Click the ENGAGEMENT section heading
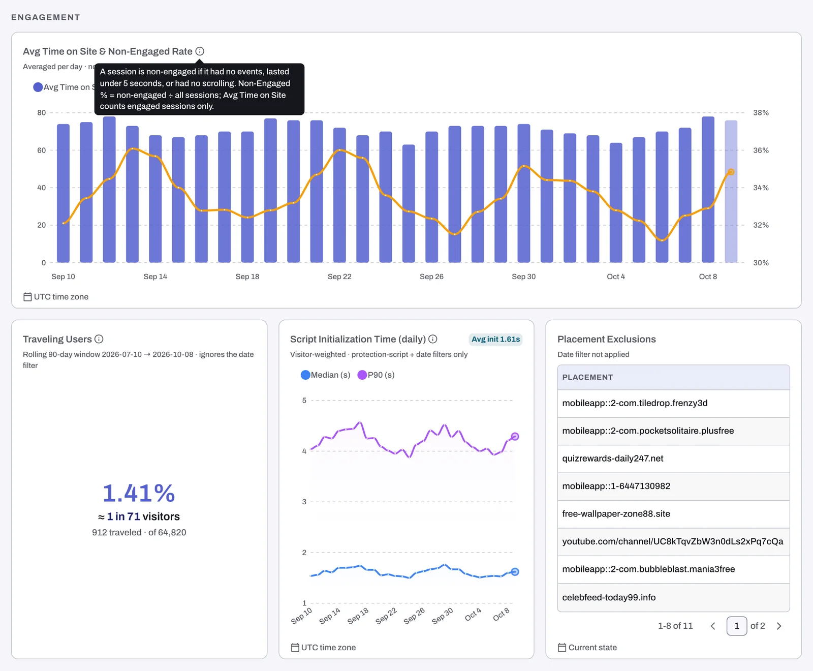Viewport: 813px width, 671px height. click(x=46, y=17)
